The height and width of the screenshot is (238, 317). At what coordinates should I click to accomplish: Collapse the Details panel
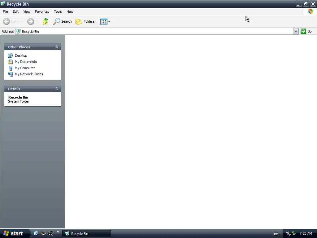(x=57, y=89)
